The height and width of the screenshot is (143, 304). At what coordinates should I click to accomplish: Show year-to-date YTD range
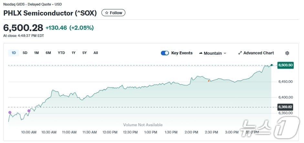(61, 53)
